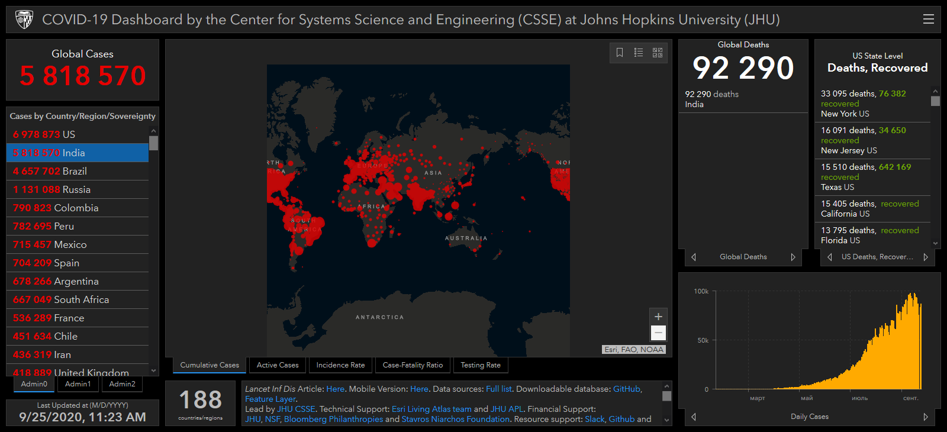Viewport: 947px width, 432px height.
Task: Select the highlighted India row
Action: coord(78,153)
